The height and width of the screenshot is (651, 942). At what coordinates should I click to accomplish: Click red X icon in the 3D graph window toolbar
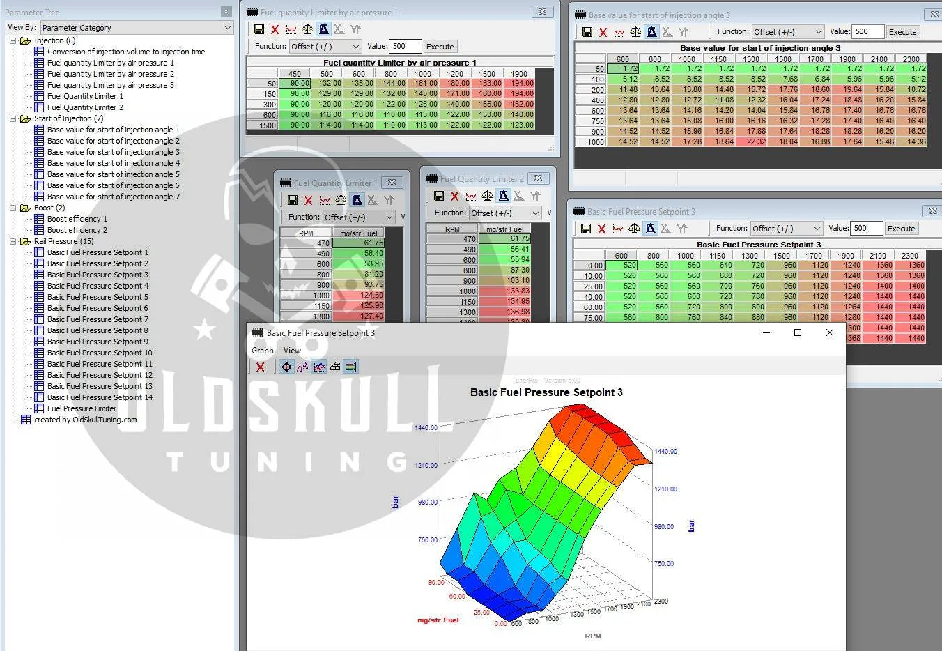point(261,367)
